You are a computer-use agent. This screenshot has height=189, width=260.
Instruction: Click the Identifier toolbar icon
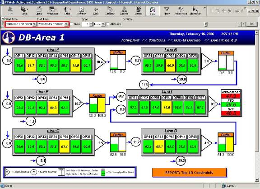pos(195,11)
